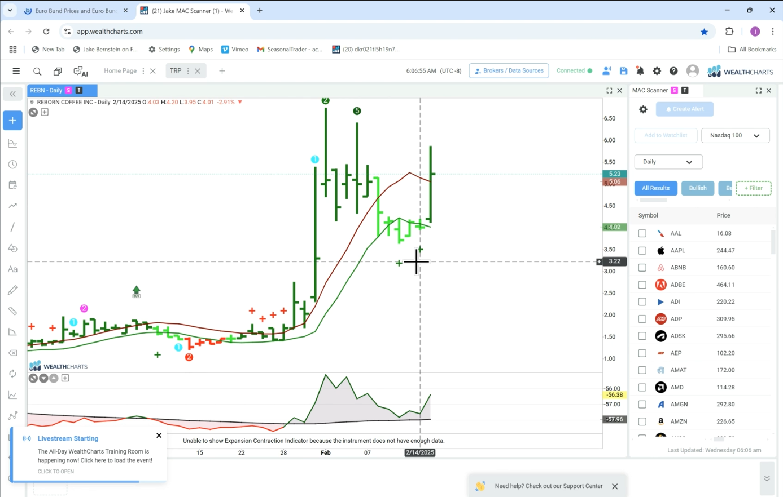Switch to Euro Bund Prices browser tab

76,11
